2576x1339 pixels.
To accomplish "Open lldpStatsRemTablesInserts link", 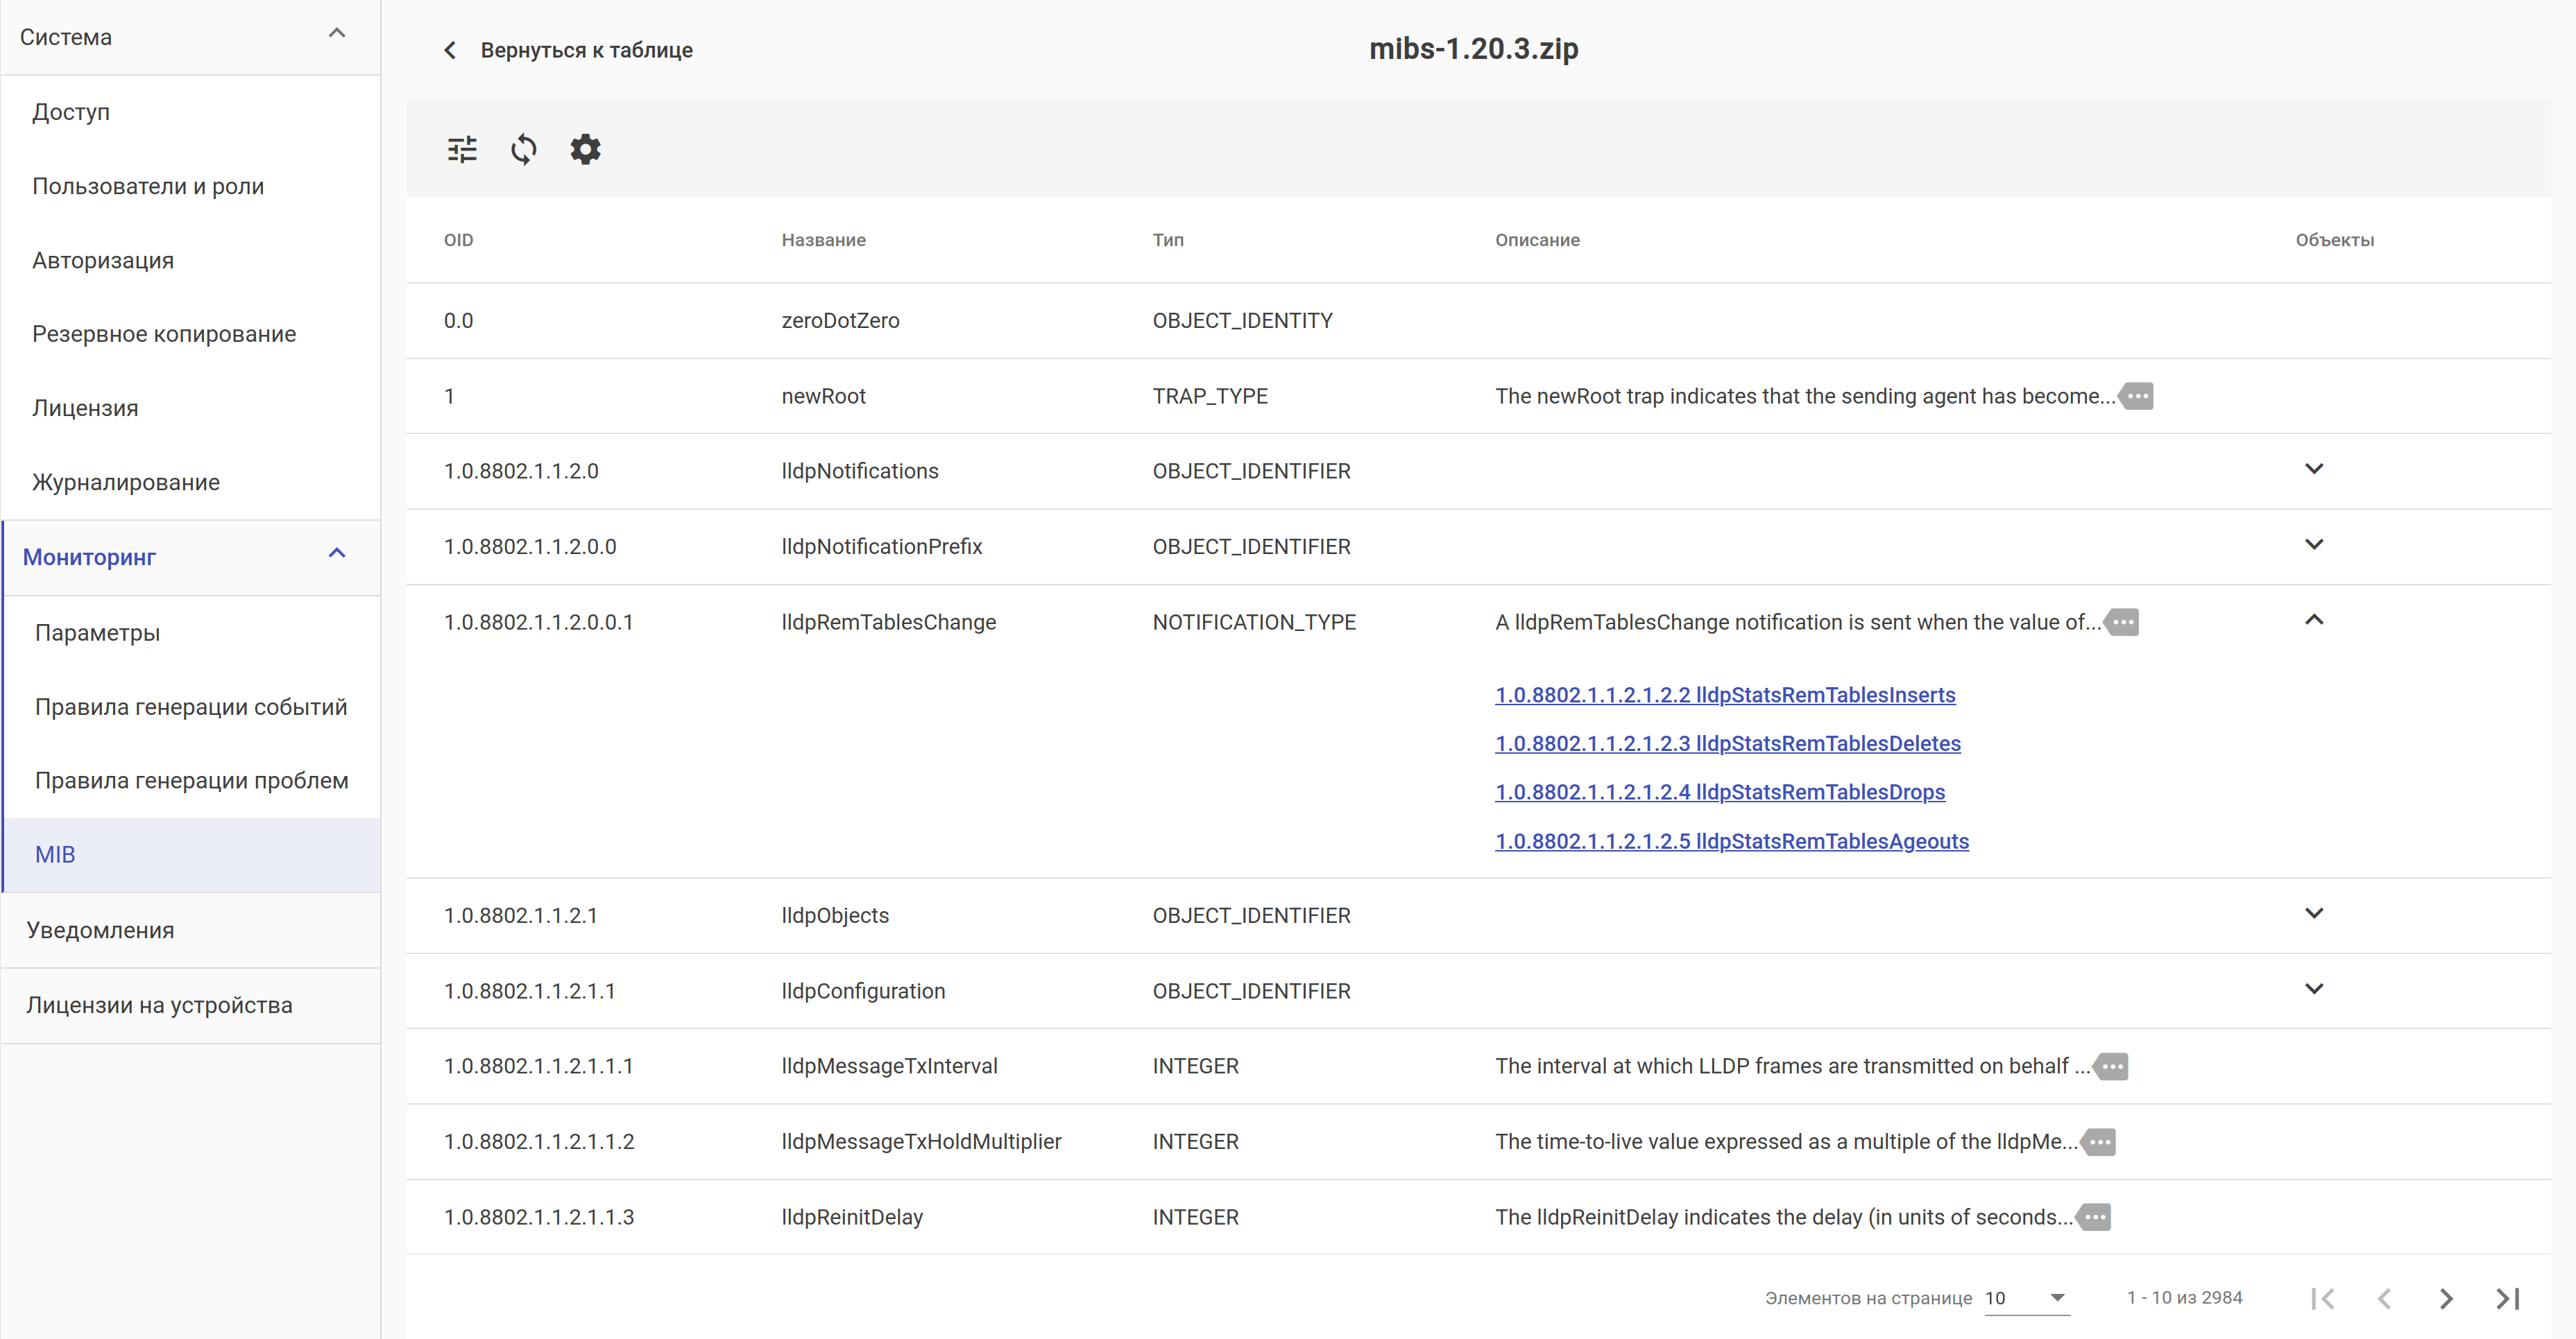I will click(1724, 695).
